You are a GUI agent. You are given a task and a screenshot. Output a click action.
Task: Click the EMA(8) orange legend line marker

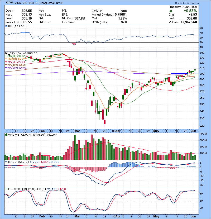point(6,59)
